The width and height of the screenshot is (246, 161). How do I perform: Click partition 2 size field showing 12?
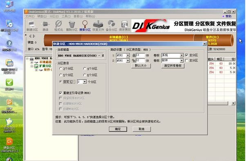click(x=140, y=60)
